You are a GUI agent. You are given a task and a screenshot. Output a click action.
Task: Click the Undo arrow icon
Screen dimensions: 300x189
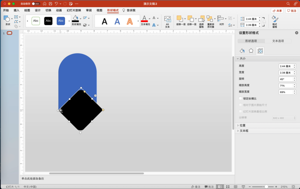point(56,4)
